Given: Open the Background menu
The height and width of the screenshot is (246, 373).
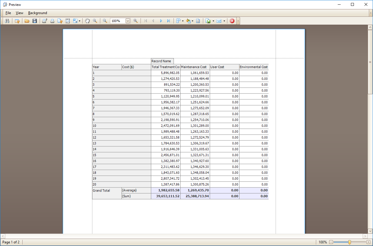Looking at the screenshot, I should [38, 13].
